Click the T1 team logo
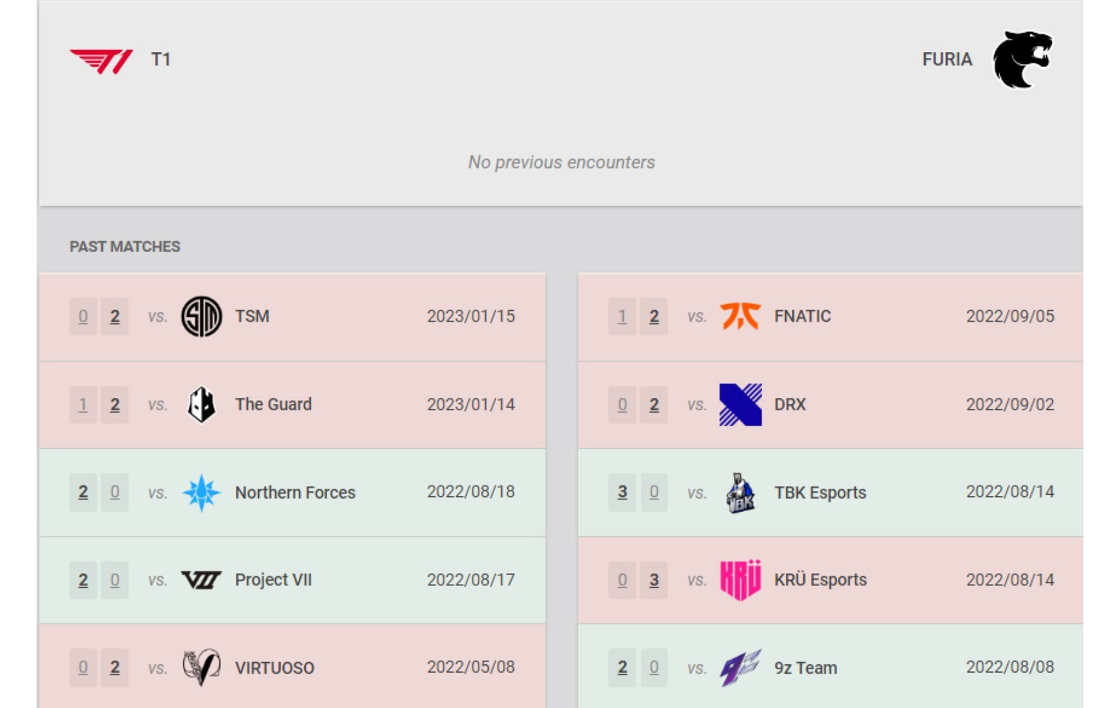This screenshot has height=708, width=1120. coord(101,61)
